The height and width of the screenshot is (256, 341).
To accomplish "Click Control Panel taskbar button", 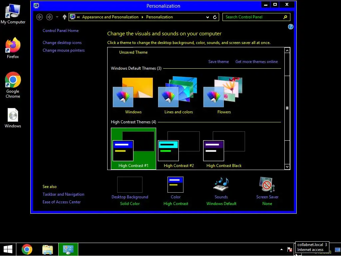I will coord(68,249).
